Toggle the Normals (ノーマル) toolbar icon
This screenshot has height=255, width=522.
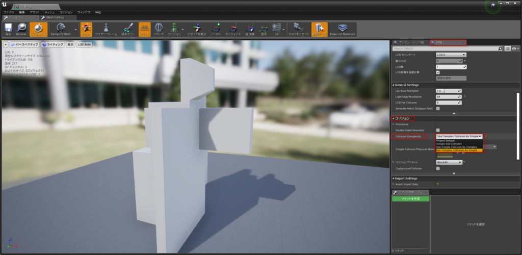tap(216, 29)
